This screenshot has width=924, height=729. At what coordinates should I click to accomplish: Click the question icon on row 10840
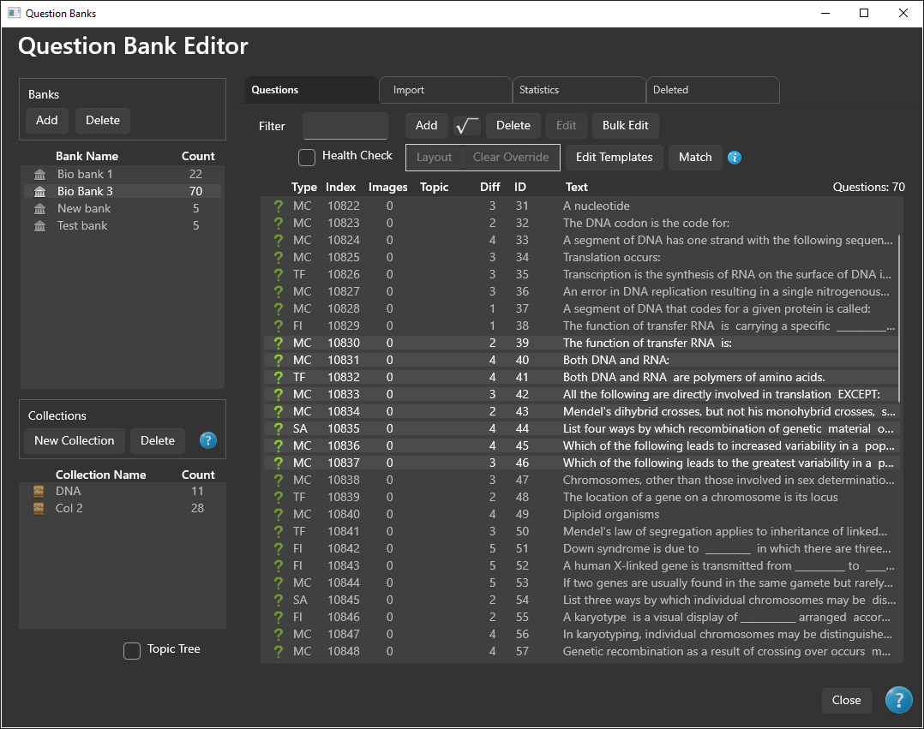278,514
